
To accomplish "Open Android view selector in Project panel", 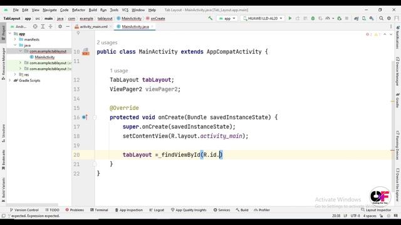I will [x=19, y=26].
